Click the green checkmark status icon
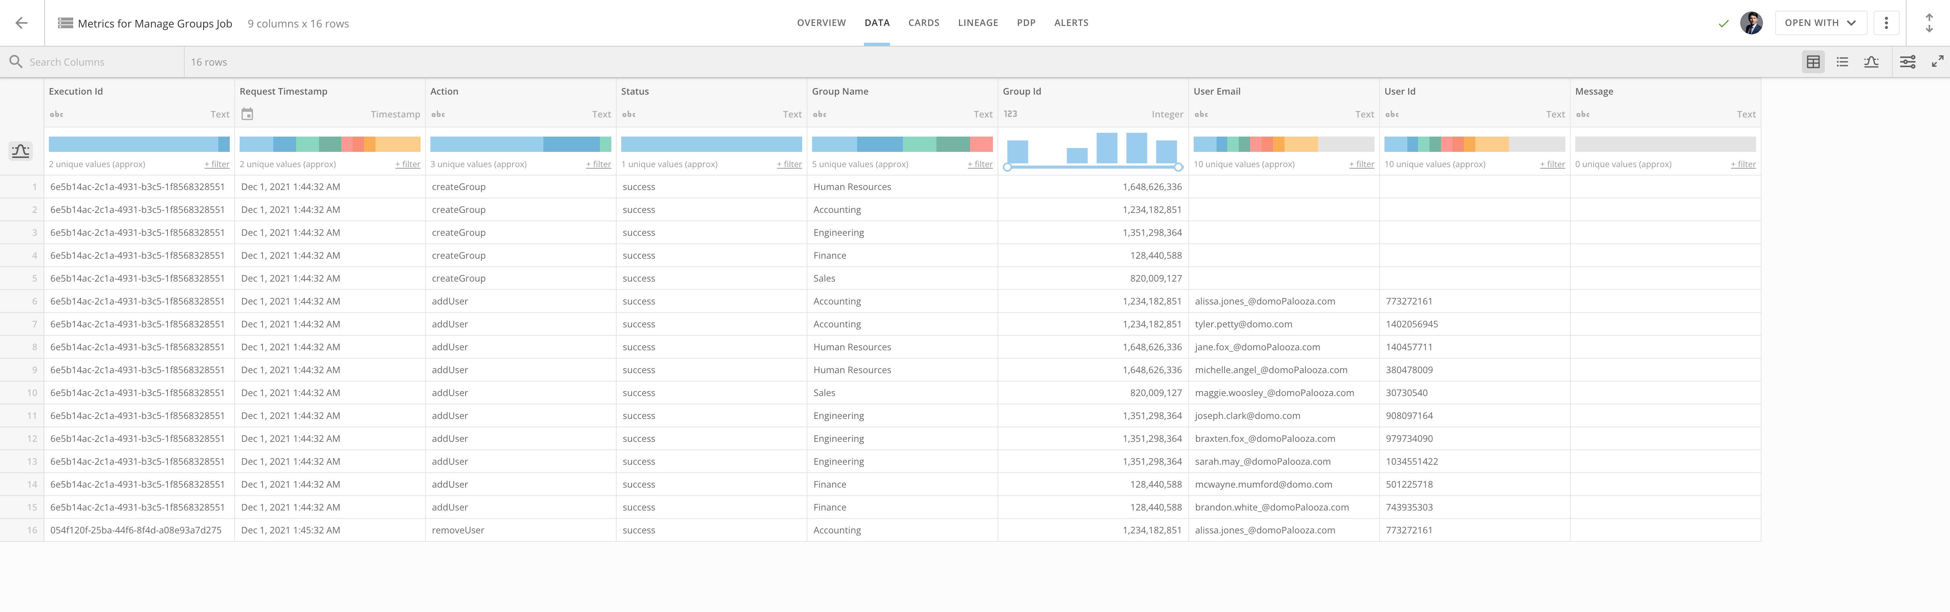The width and height of the screenshot is (1950, 612). pyautogui.click(x=1724, y=23)
